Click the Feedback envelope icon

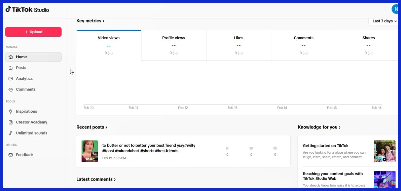11,155
